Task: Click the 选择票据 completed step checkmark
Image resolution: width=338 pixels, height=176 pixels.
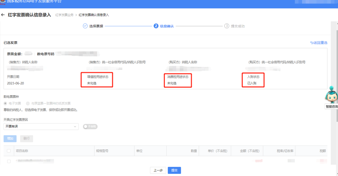Action: 85,26
